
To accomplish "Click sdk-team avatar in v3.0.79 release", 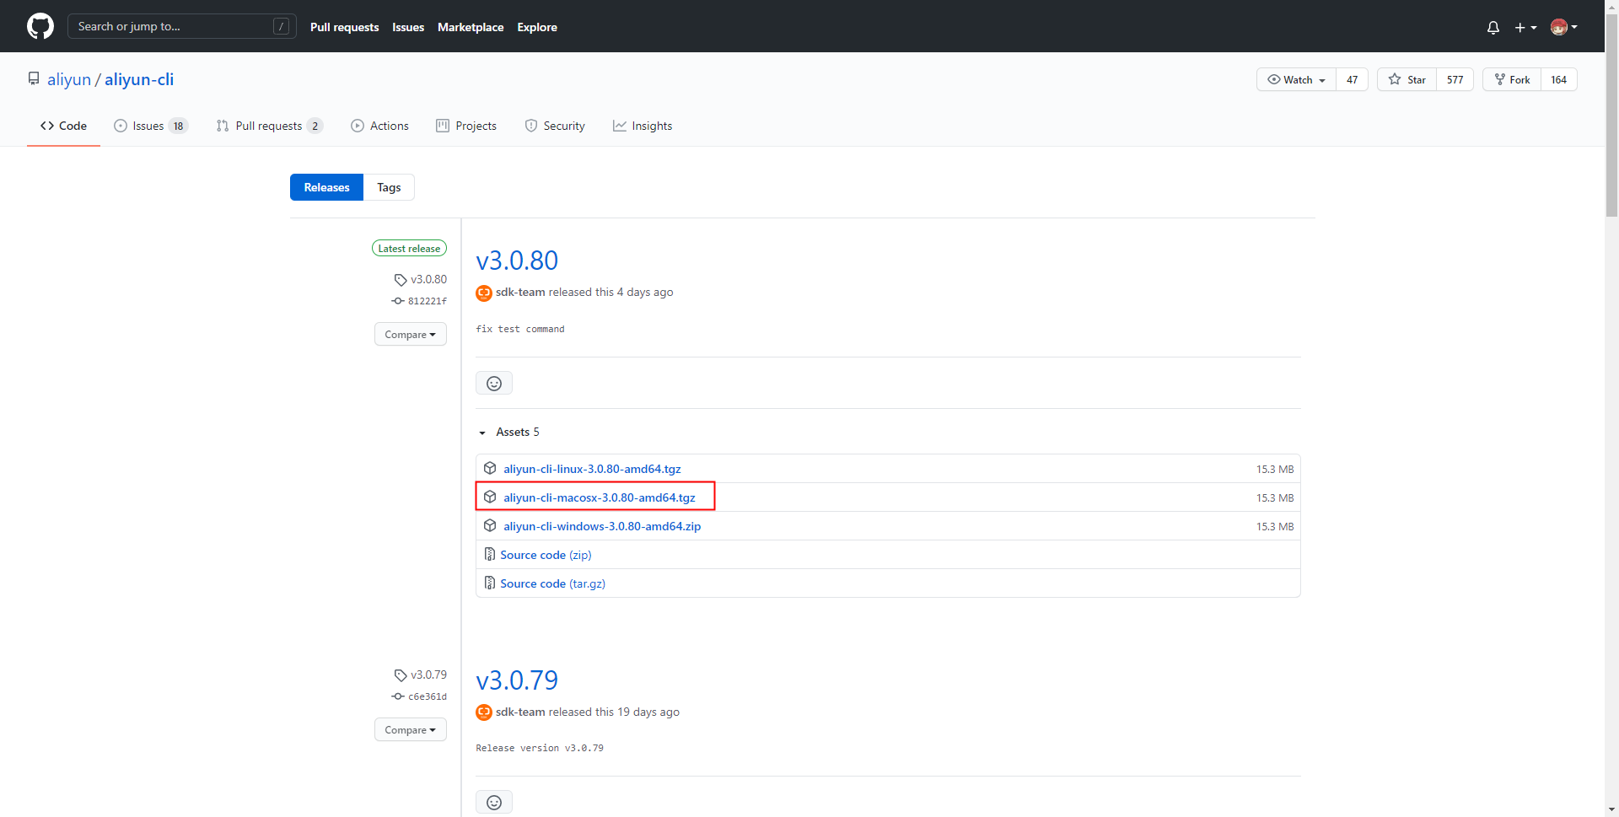I will (484, 712).
